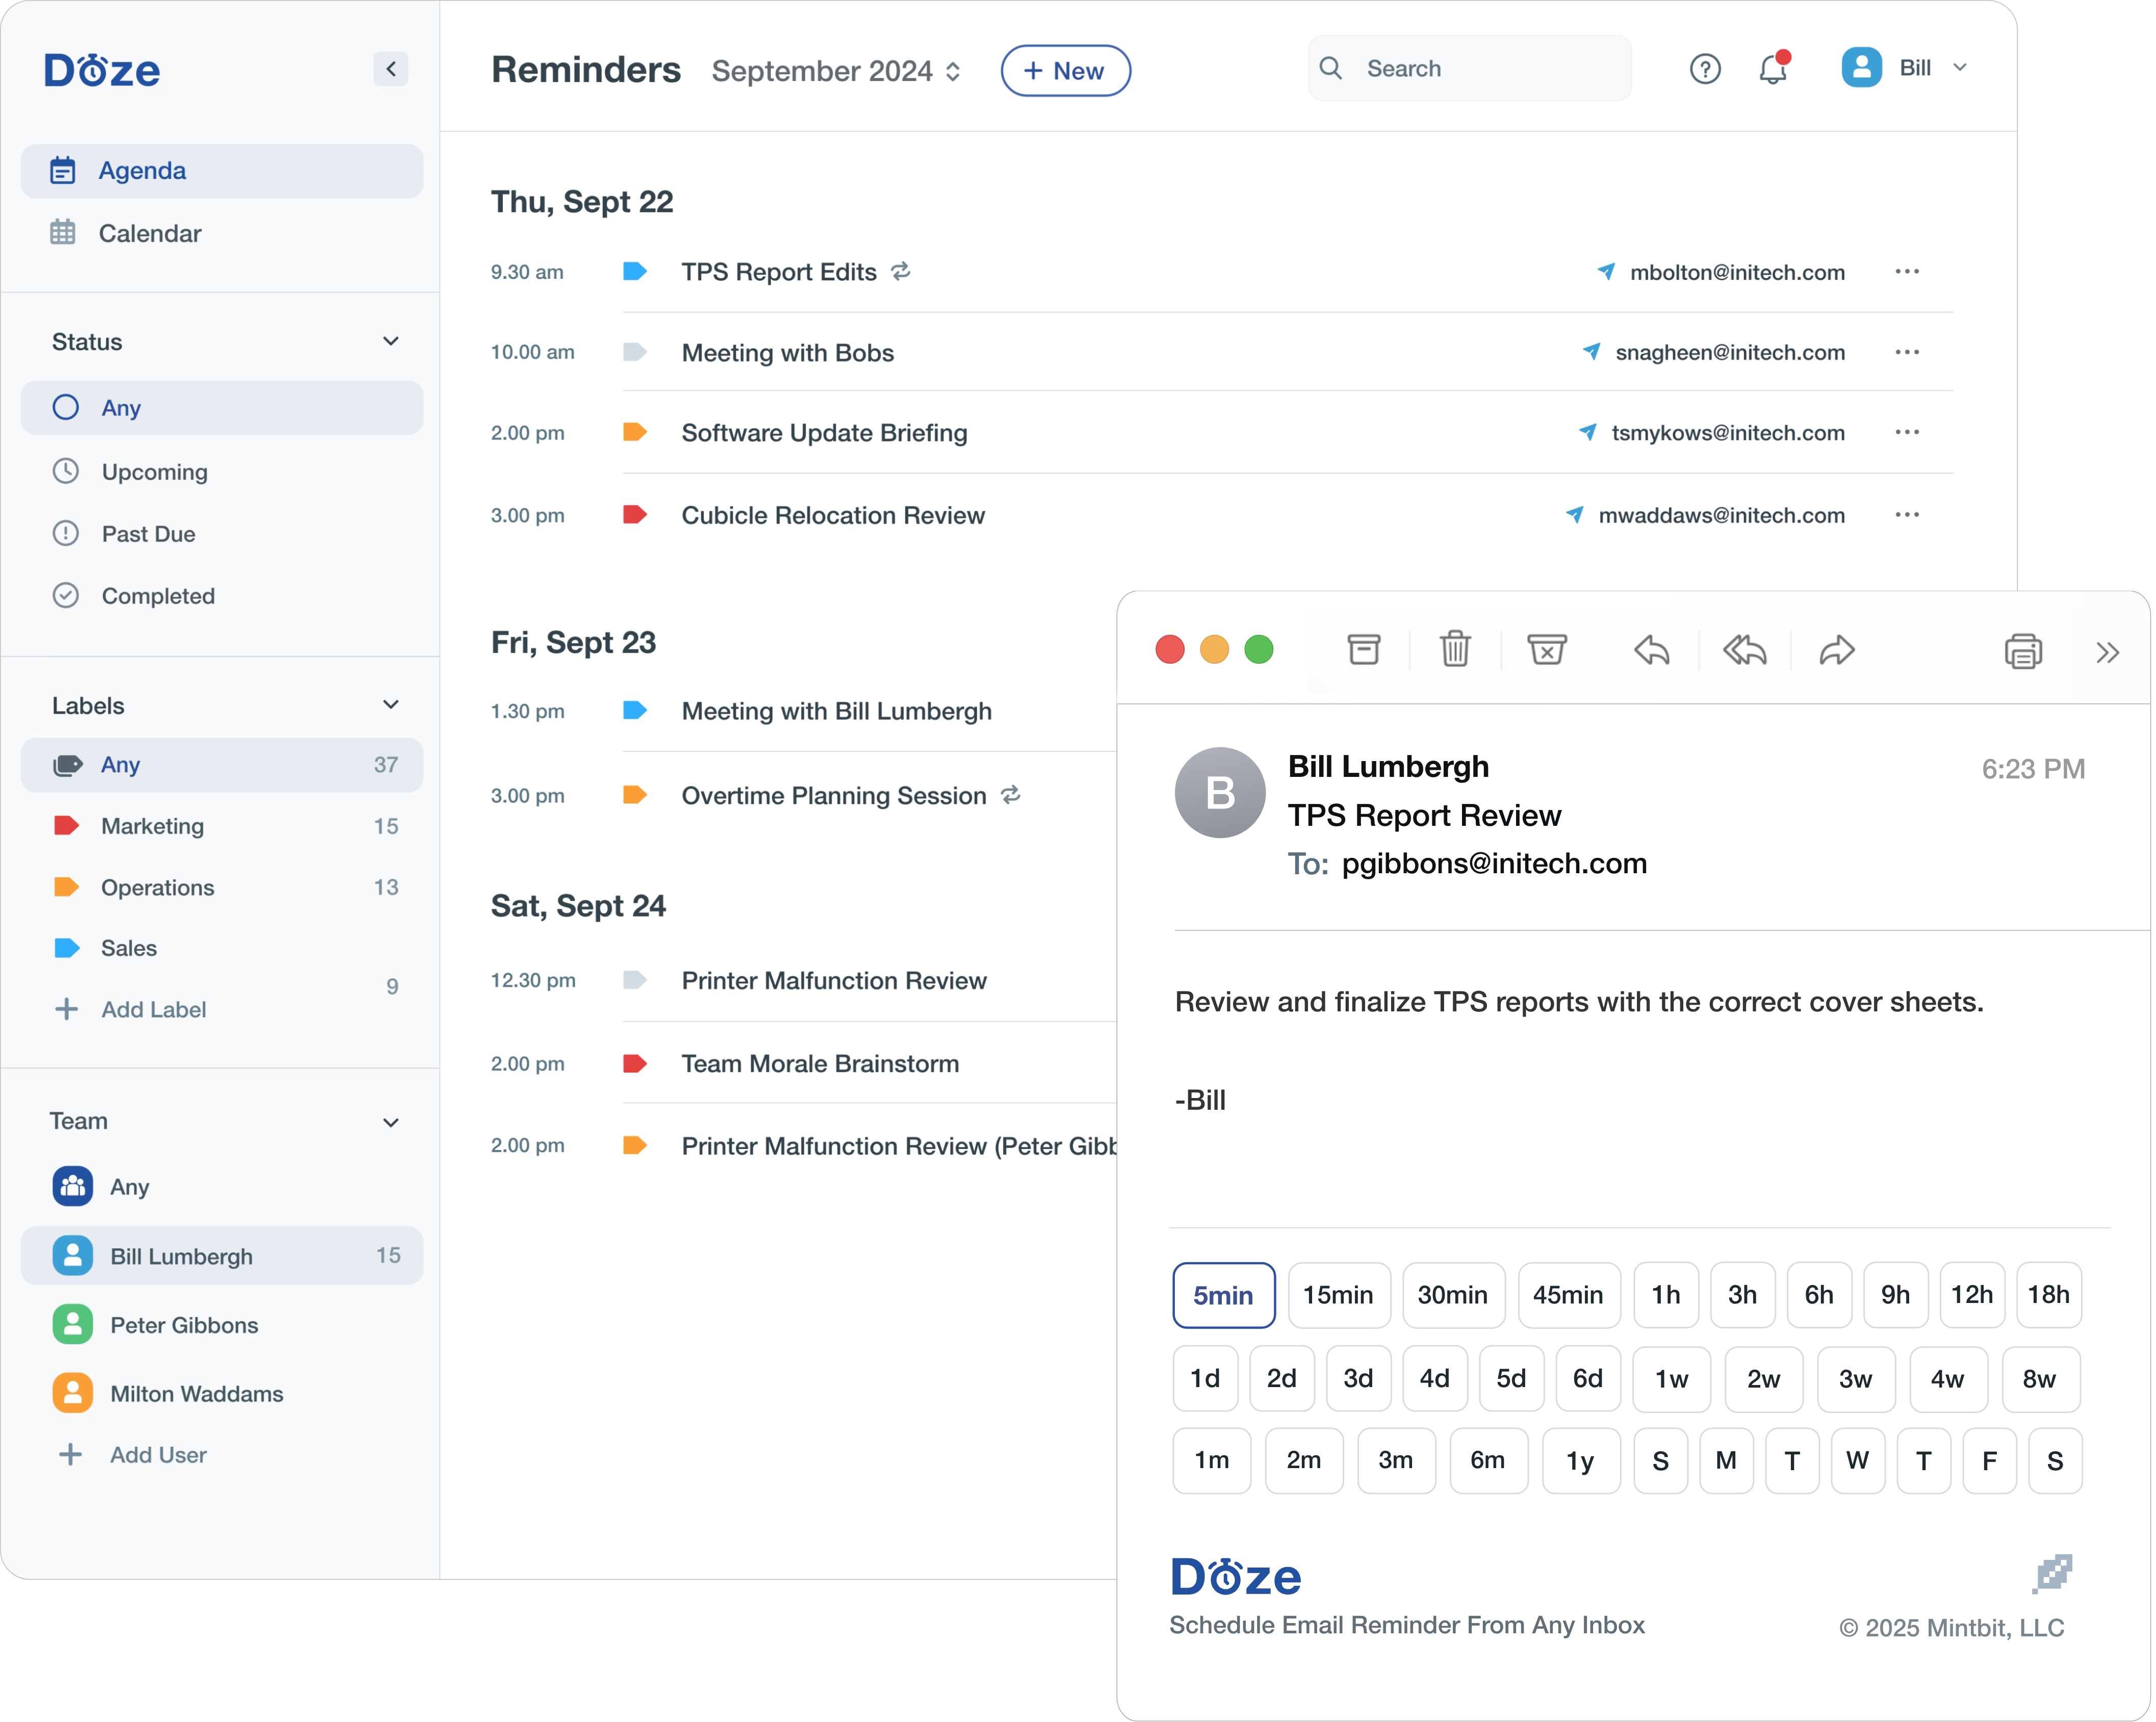This screenshot has width=2156, height=1722.
Task: Click the search magnifier icon
Action: coord(1331,68)
